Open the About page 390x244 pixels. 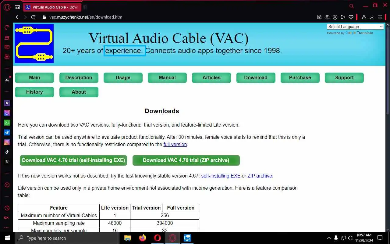(x=79, y=92)
